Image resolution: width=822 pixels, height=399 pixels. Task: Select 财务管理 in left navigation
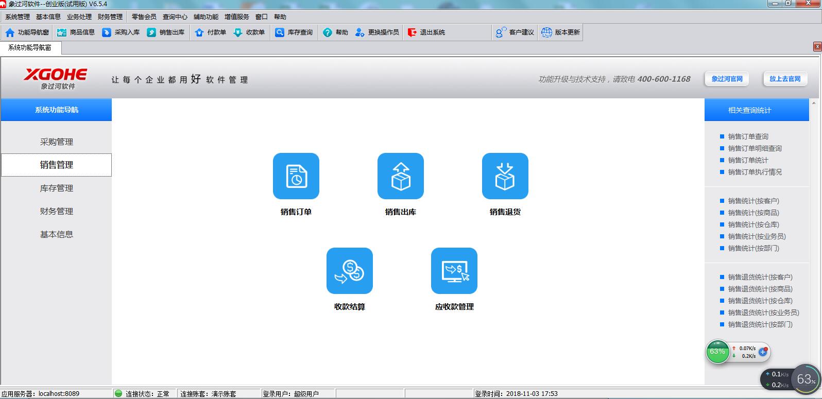[57, 212]
